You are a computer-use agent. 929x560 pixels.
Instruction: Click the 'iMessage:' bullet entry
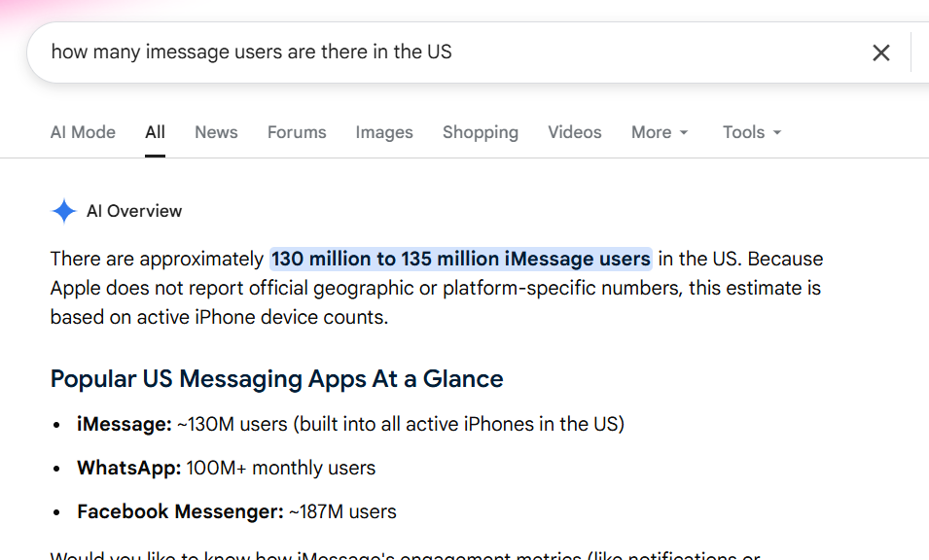pyautogui.click(x=350, y=425)
